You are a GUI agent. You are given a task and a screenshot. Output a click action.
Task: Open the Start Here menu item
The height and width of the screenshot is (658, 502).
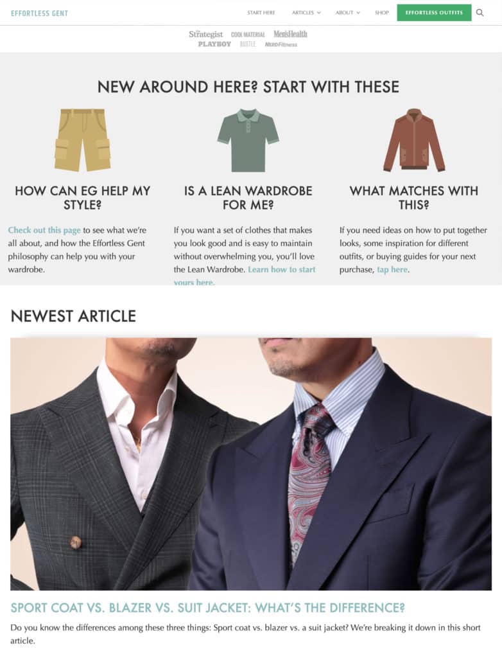point(261,13)
